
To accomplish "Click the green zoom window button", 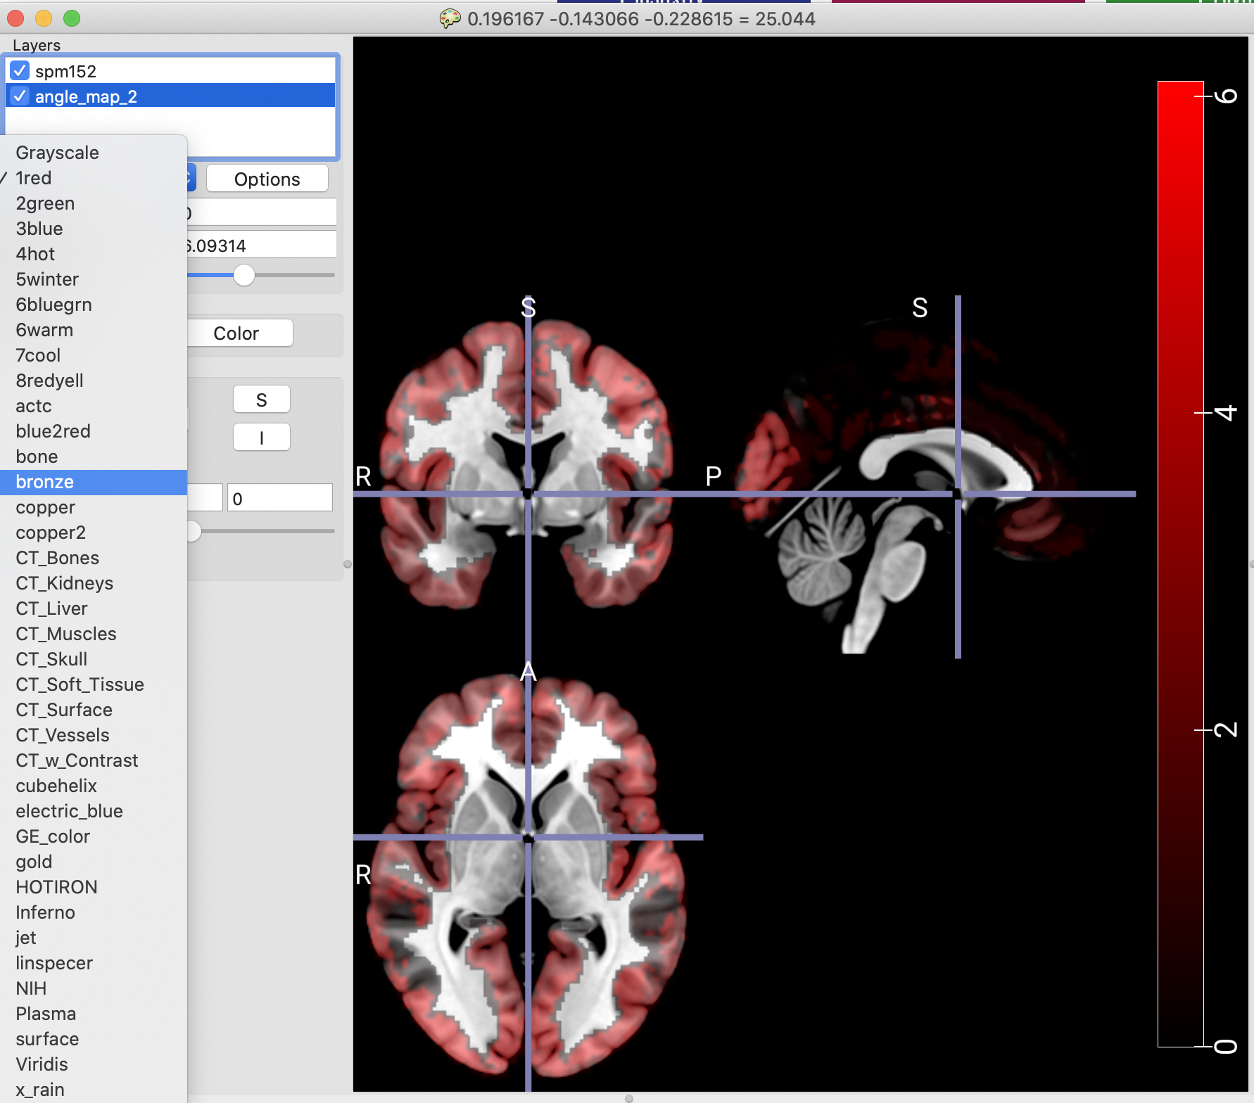I will pyautogui.click(x=72, y=18).
